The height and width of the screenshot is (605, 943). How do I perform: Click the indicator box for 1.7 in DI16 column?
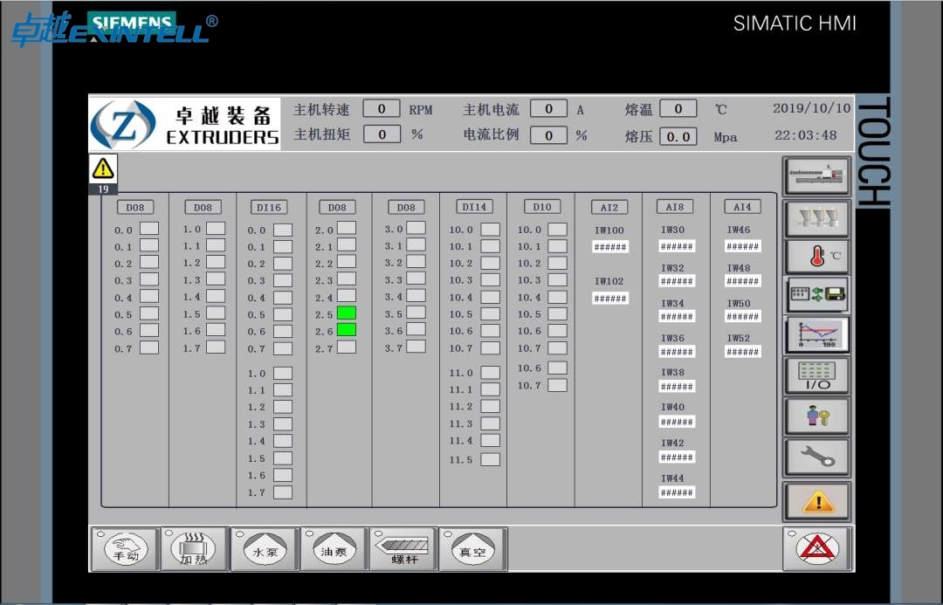point(283,492)
